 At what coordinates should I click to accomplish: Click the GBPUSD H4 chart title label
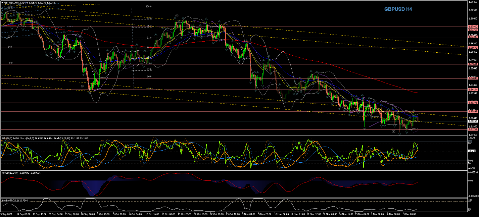tap(398, 9)
